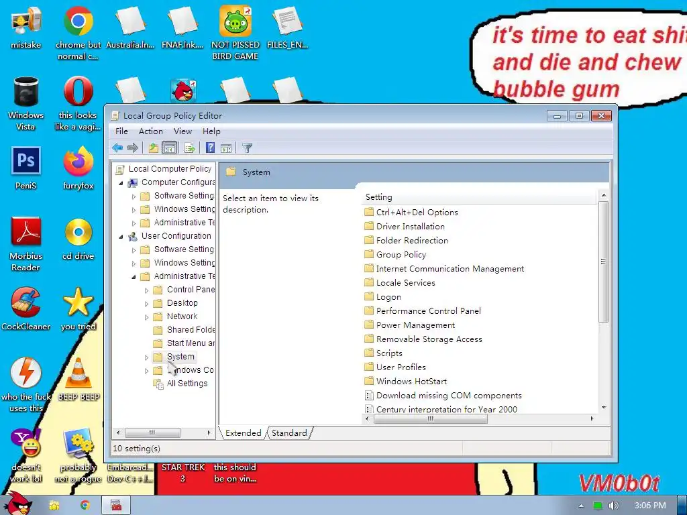The width and height of the screenshot is (687, 515).
Task: Open the cd drive desktop icon
Action: point(78,239)
